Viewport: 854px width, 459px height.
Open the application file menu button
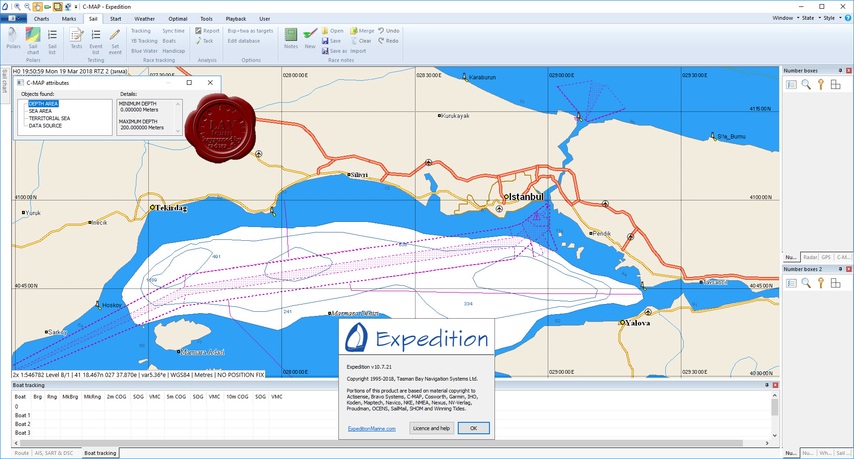(14, 18)
